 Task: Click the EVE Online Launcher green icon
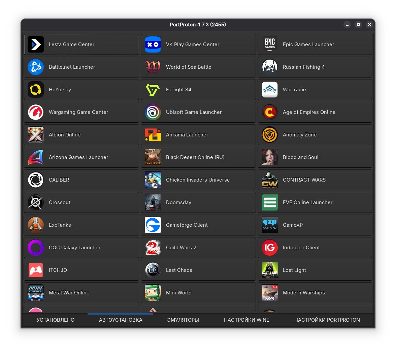[x=270, y=202]
